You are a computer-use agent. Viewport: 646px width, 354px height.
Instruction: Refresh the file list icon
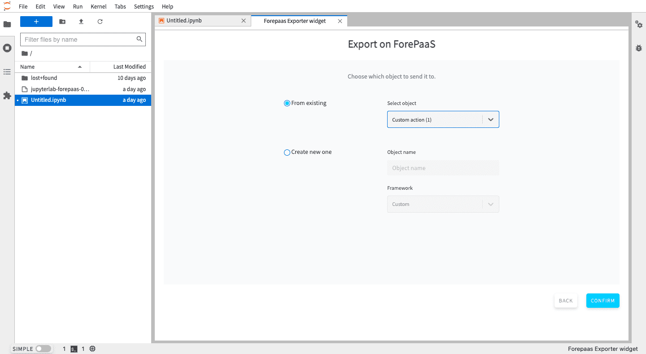100,22
